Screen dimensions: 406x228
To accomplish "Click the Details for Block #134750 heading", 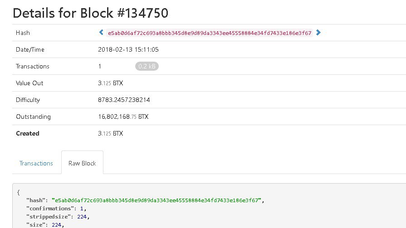I will (x=90, y=13).
